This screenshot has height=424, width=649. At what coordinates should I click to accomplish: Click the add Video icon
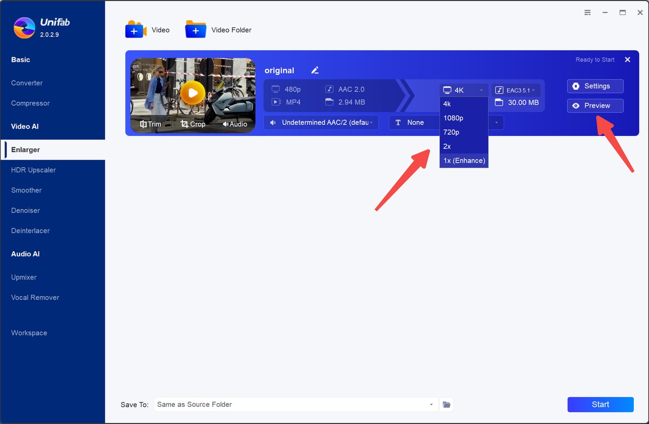pyautogui.click(x=135, y=30)
